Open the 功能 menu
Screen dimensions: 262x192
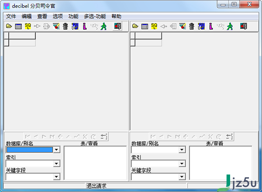pyautogui.click(x=73, y=16)
